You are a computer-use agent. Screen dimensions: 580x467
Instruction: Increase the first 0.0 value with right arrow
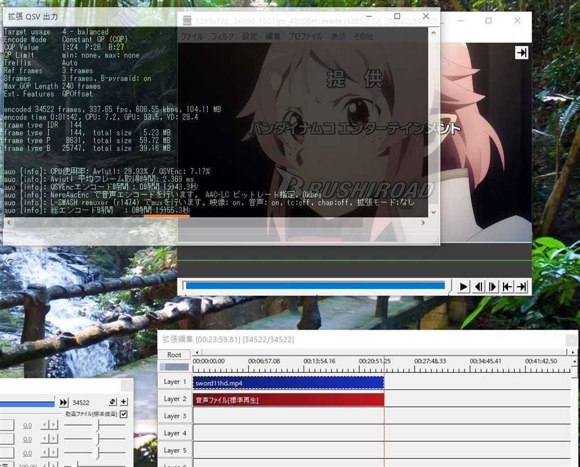(54, 425)
